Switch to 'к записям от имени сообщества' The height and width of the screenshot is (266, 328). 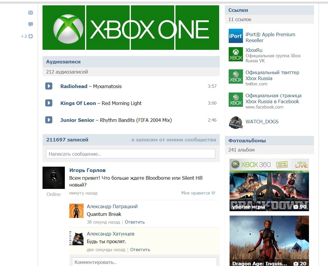[x=174, y=140]
